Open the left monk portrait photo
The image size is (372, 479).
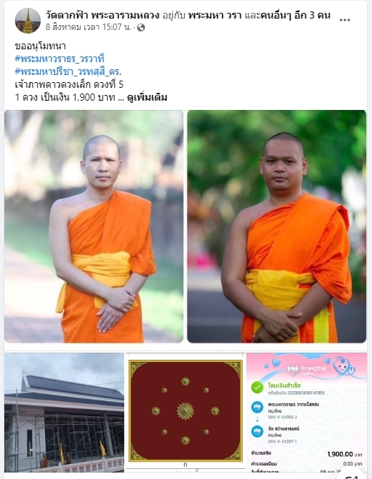click(x=94, y=226)
